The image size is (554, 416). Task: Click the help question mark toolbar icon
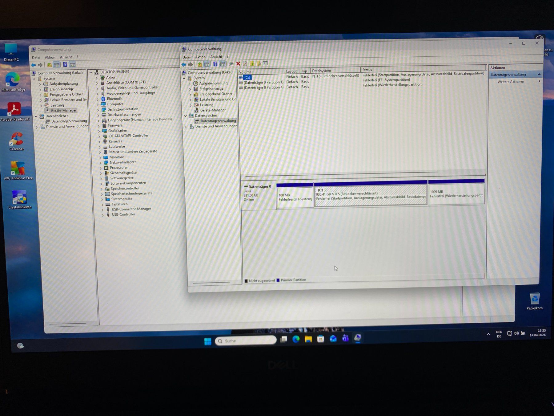(215, 64)
